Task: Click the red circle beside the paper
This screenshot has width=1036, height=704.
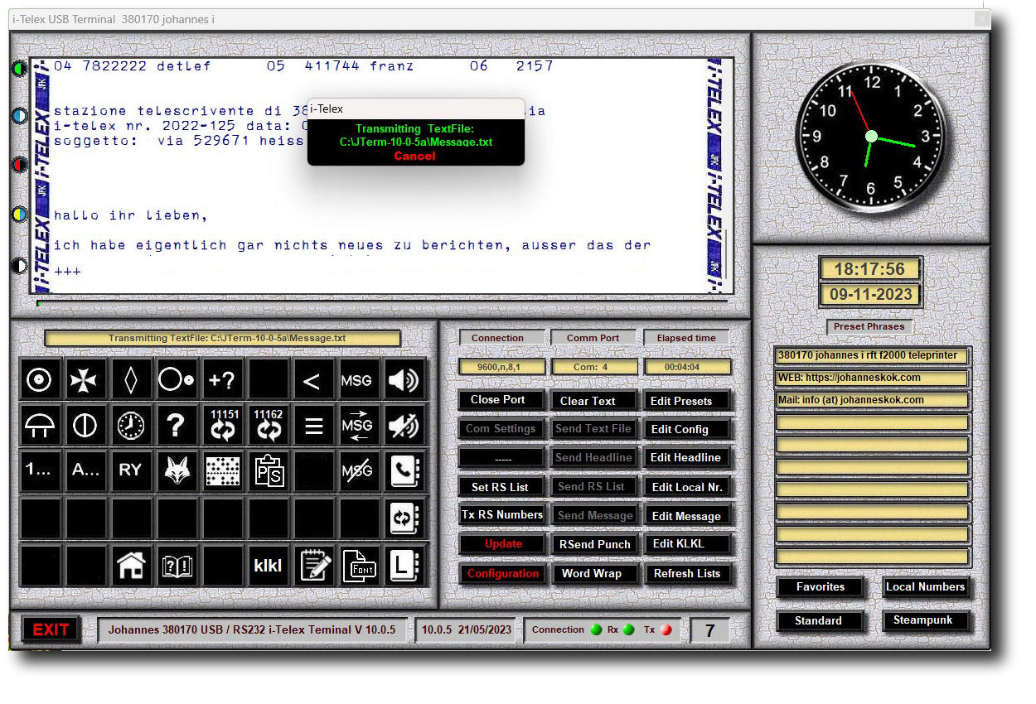Action: [x=19, y=165]
